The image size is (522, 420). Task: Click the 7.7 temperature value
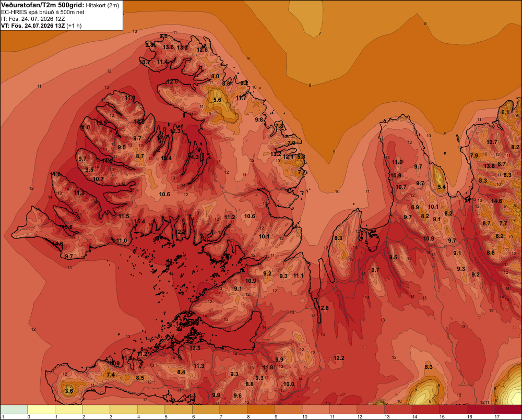[503, 223]
